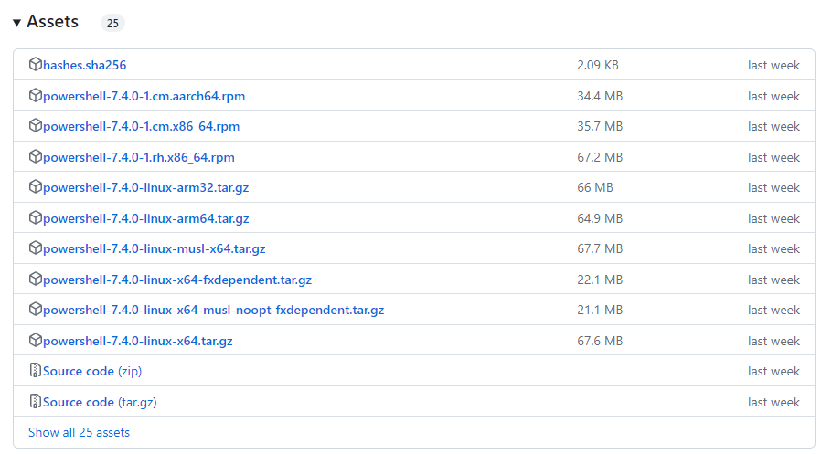The height and width of the screenshot is (454, 821).
Task: Click package icon for linux-x64-fxdependent.tar.gz
Action: point(35,279)
